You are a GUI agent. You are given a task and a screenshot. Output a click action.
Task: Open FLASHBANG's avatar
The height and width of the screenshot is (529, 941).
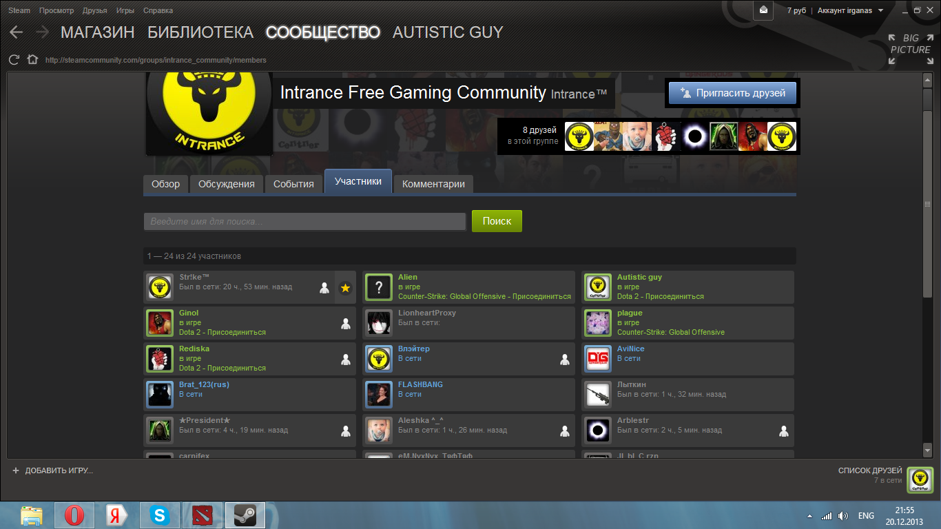379,395
